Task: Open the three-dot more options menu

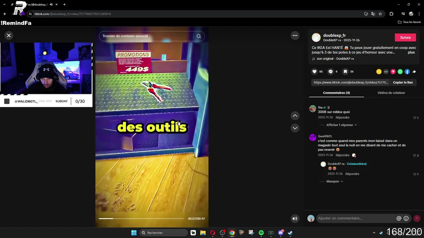Action: (x=295, y=35)
